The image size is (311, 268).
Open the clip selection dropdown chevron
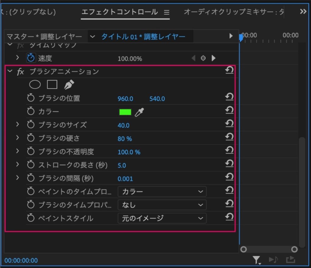tap(92, 37)
